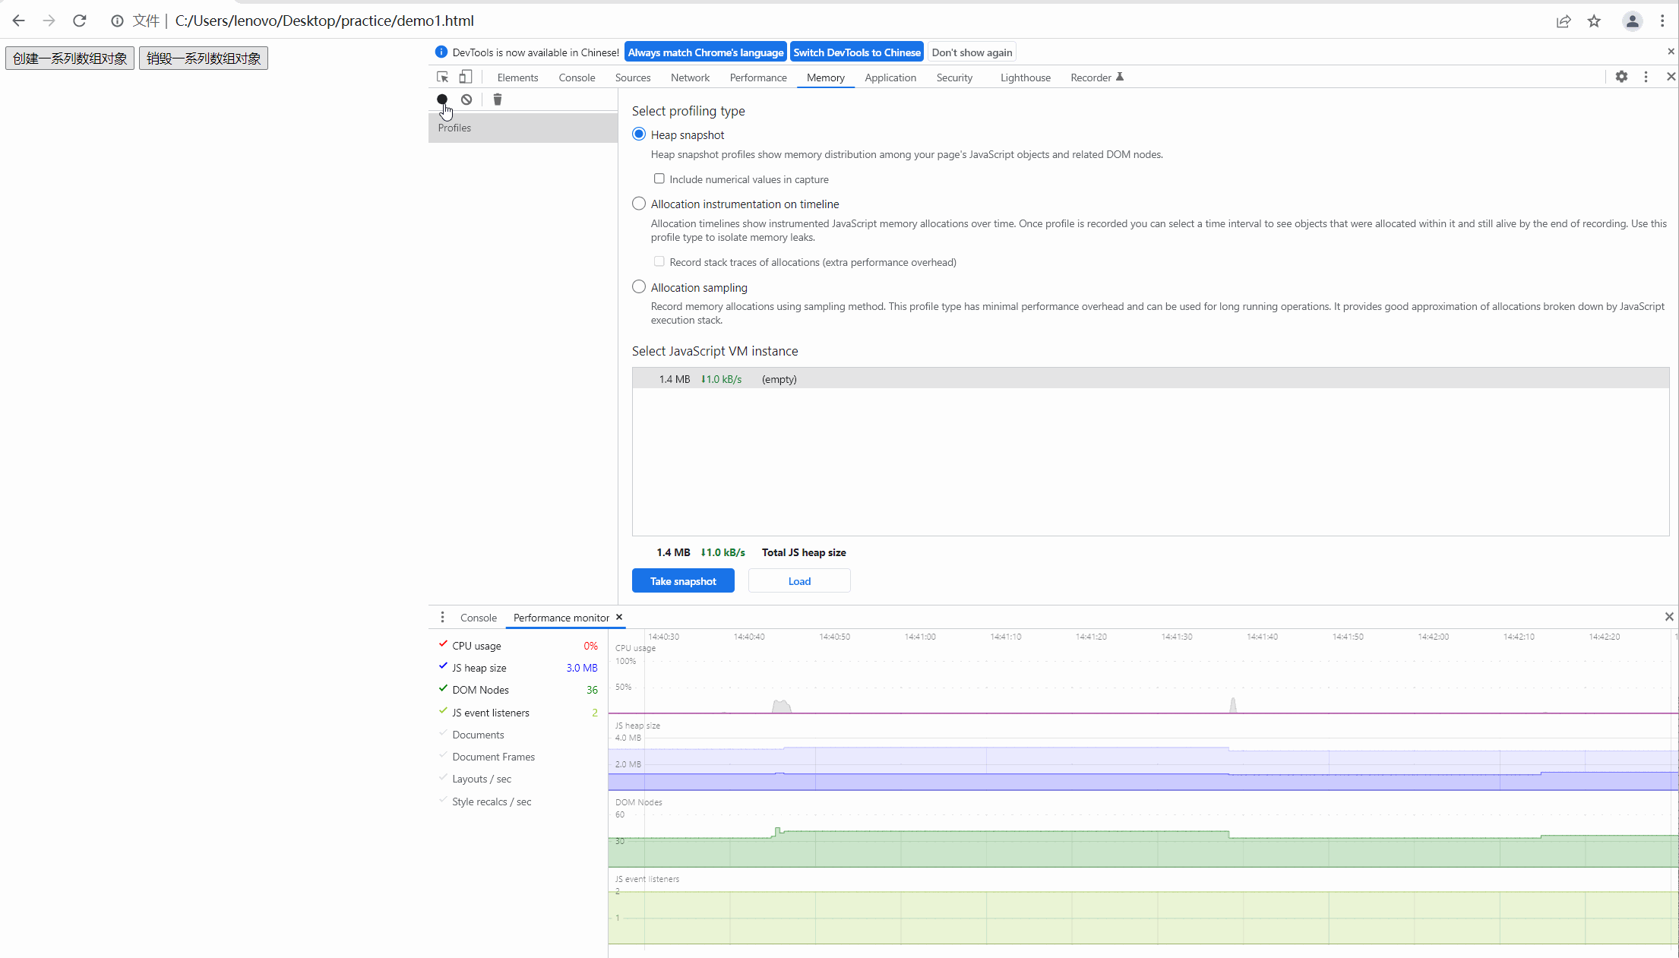The image size is (1679, 958).
Task: Open the Lighthouse tab
Action: click(x=1026, y=77)
